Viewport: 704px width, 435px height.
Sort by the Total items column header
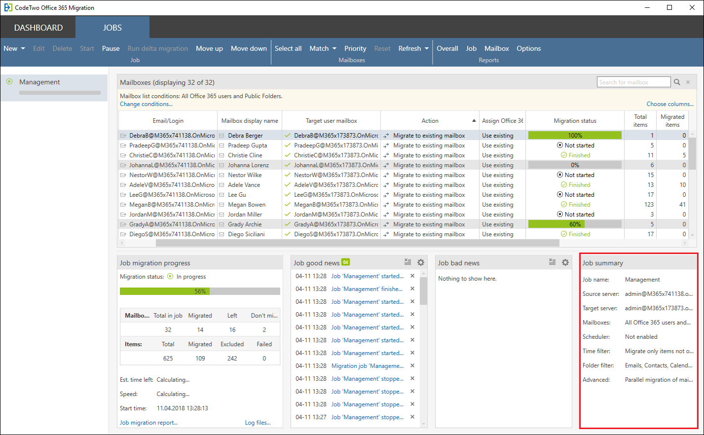[640, 121]
